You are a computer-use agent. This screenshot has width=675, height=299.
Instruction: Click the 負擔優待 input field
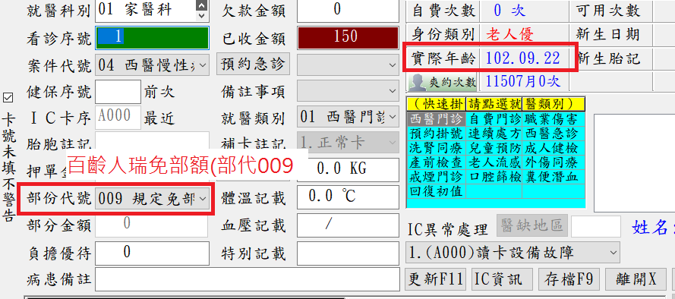152,253
